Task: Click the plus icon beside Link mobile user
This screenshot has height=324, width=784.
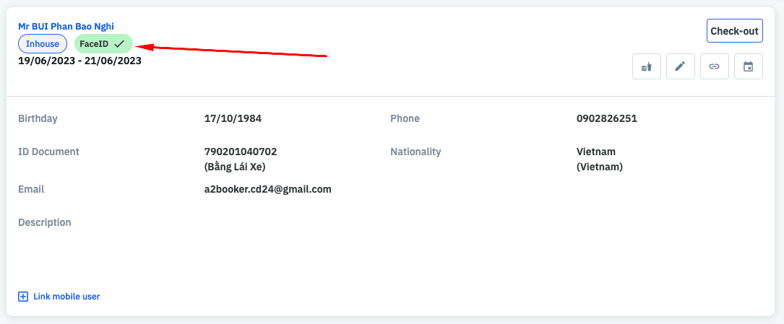Action: pos(23,297)
